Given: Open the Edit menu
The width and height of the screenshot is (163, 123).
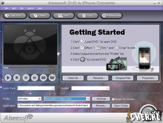Looking at the screenshot, I should [x=14, y=8].
